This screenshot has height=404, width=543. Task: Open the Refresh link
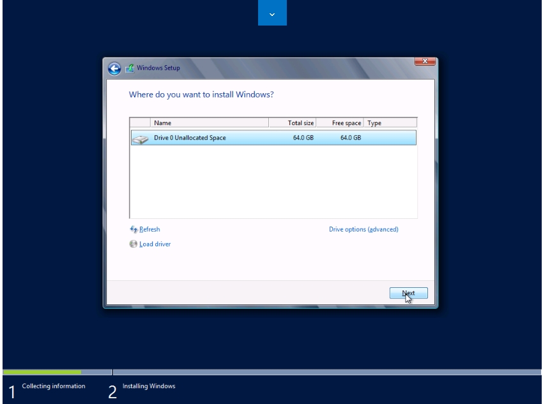149,229
